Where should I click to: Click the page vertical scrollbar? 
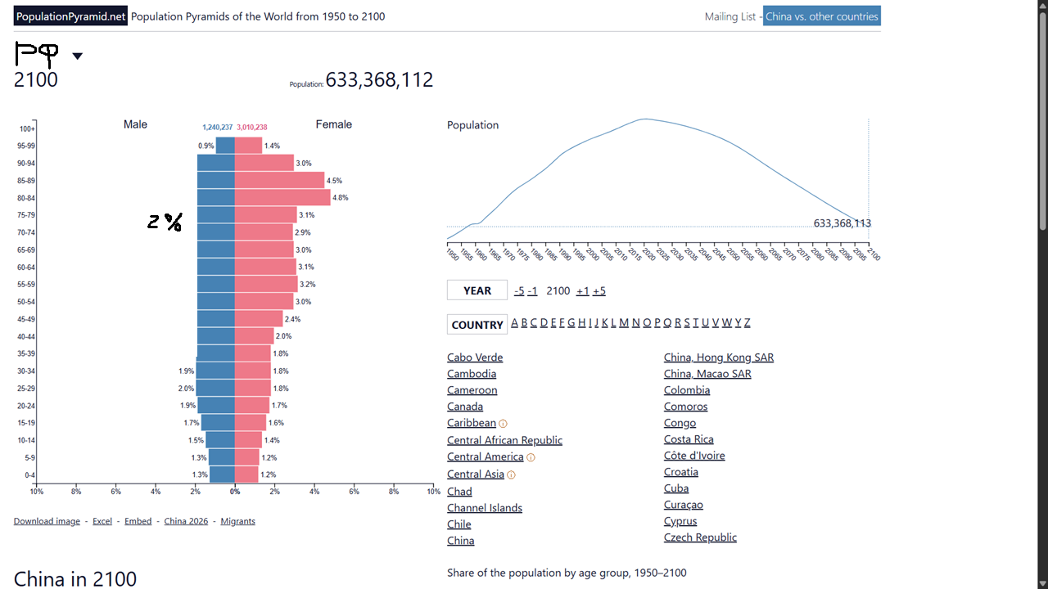click(x=1042, y=294)
